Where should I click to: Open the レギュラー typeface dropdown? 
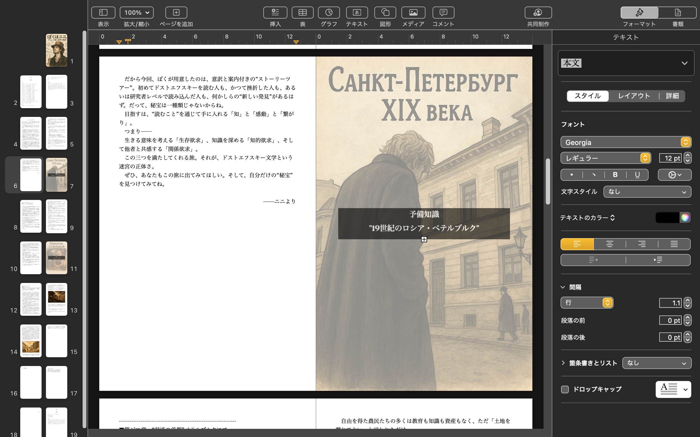pos(606,158)
